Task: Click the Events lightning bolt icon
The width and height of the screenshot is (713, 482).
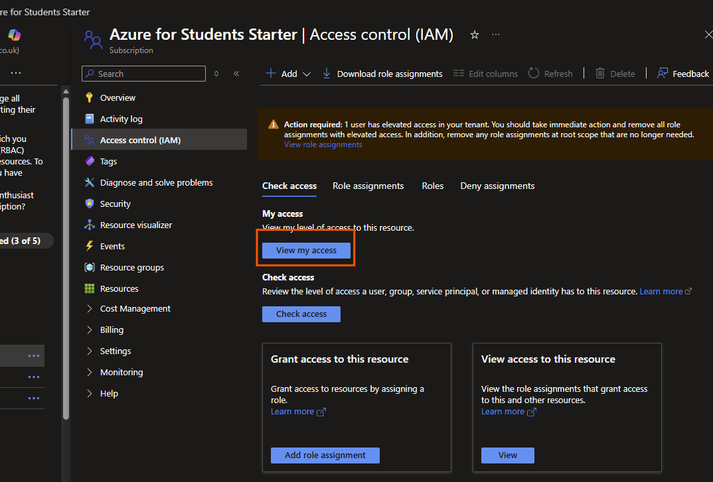Action: (x=90, y=246)
